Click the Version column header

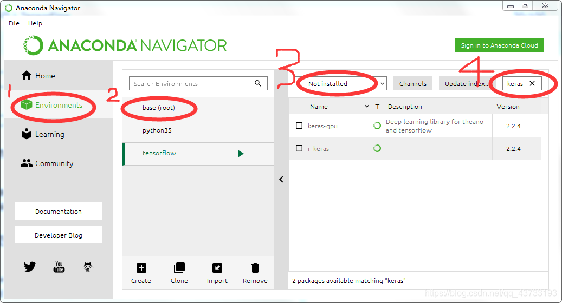(x=508, y=106)
